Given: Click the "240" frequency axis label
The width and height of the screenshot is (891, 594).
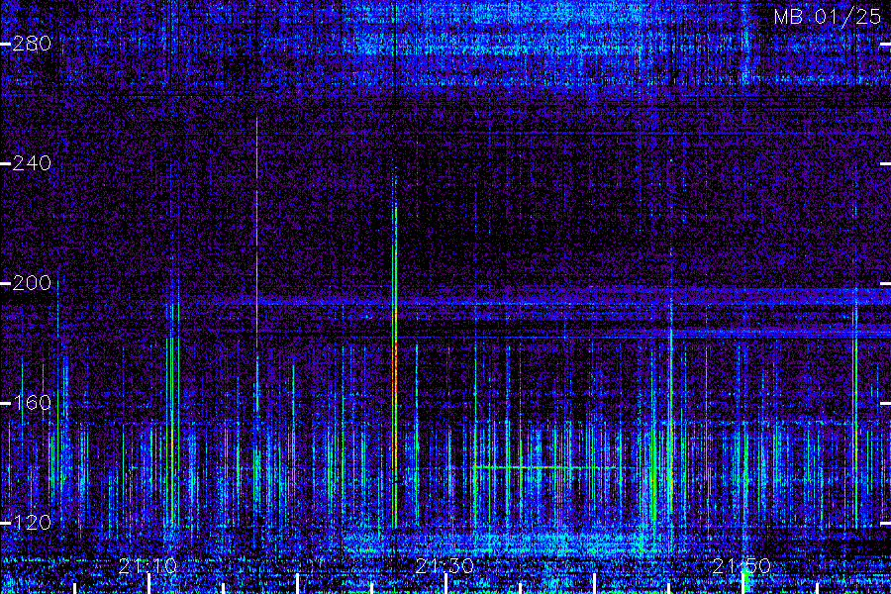Looking at the screenshot, I should [x=32, y=163].
